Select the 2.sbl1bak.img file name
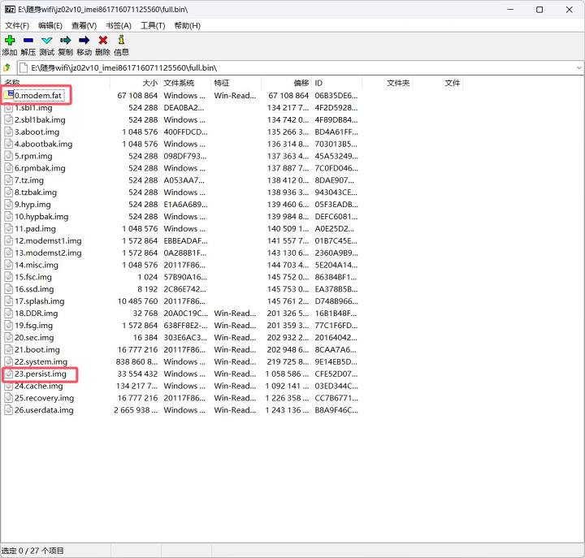585x558 pixels. point(40,119)
